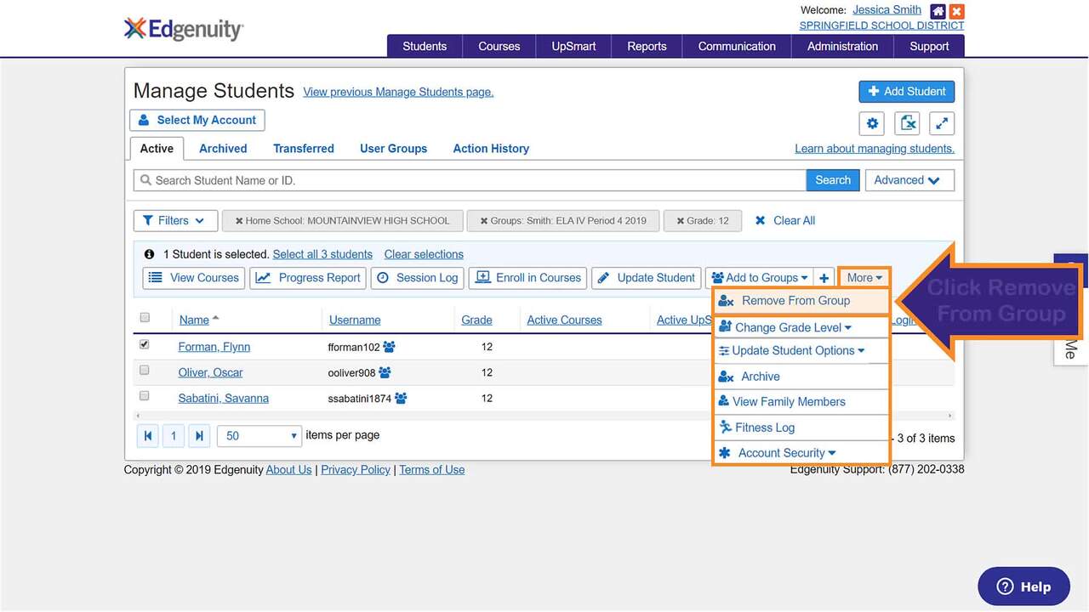Click the Excel export icon

click(908, 123)
